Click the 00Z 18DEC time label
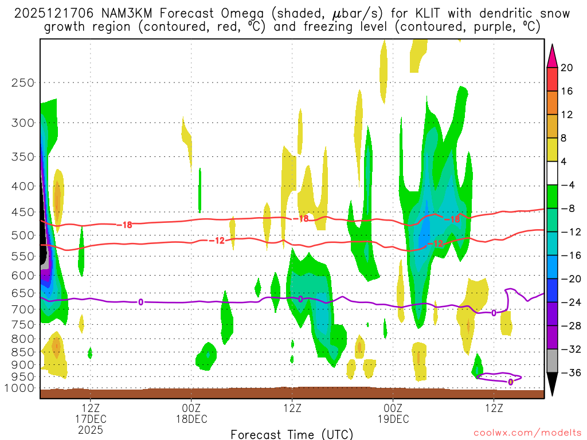 pos(191,414)
